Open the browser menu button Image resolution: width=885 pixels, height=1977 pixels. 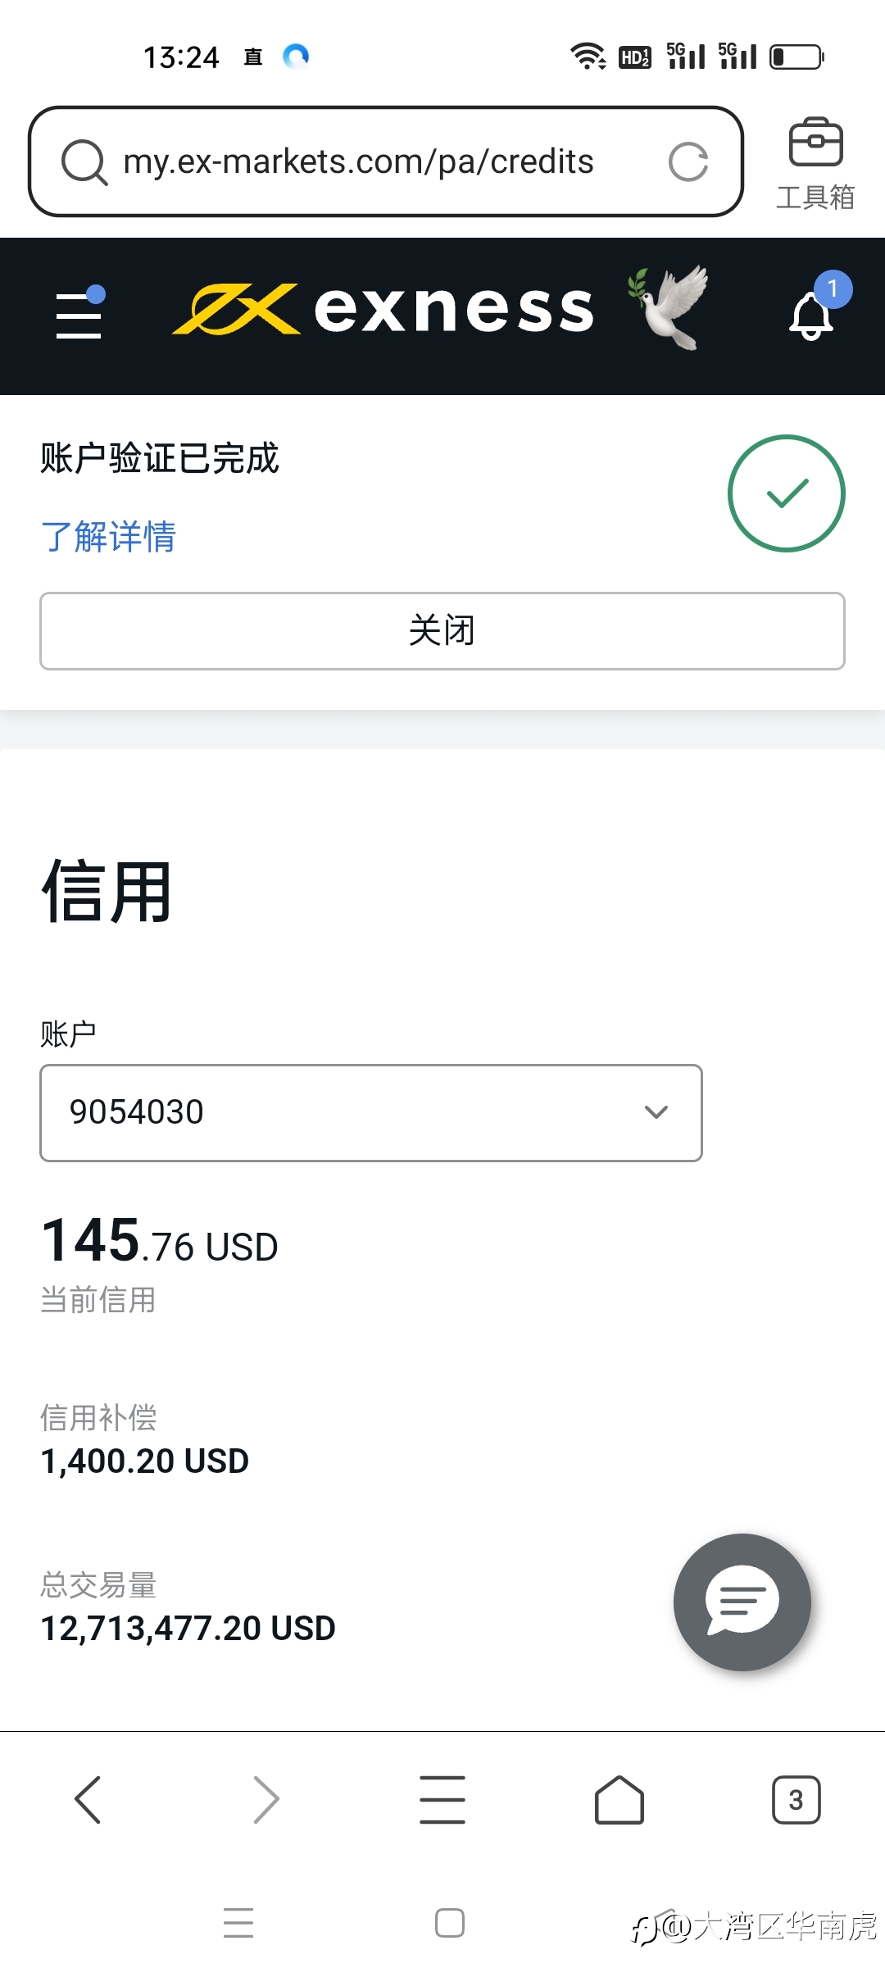point(442,1800)
